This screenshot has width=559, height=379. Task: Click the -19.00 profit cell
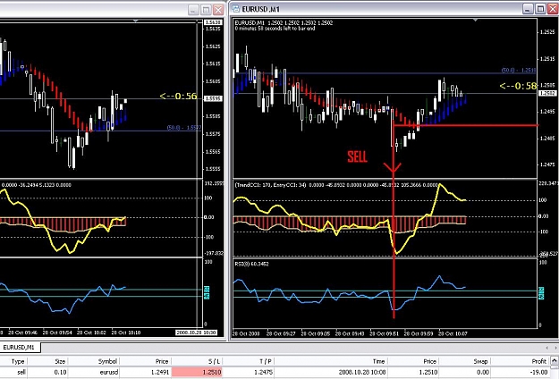pos(538,372)
